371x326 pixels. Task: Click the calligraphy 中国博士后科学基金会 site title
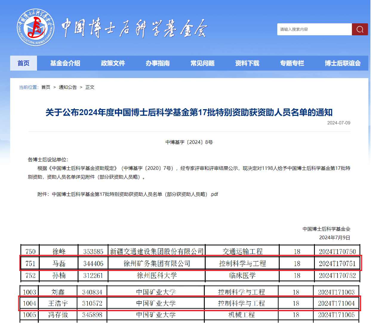point(134,29)
